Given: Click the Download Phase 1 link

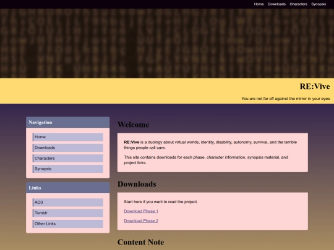Looking at the screenshot, I should point(141,211).
